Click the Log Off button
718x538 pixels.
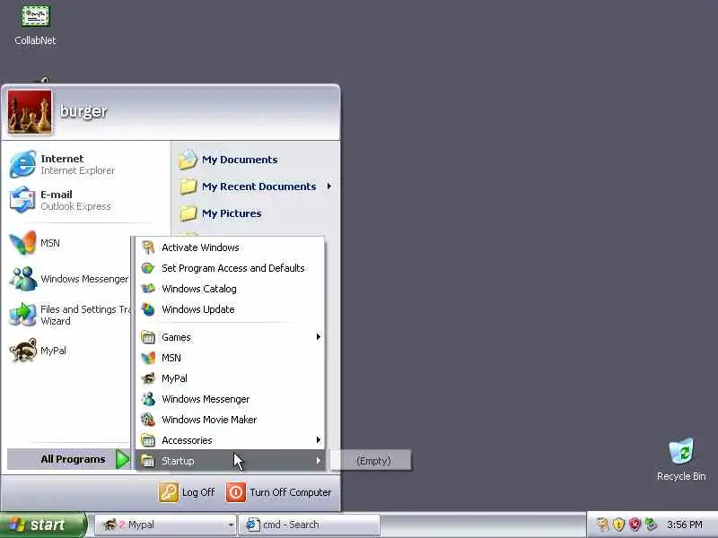(187, 492)
